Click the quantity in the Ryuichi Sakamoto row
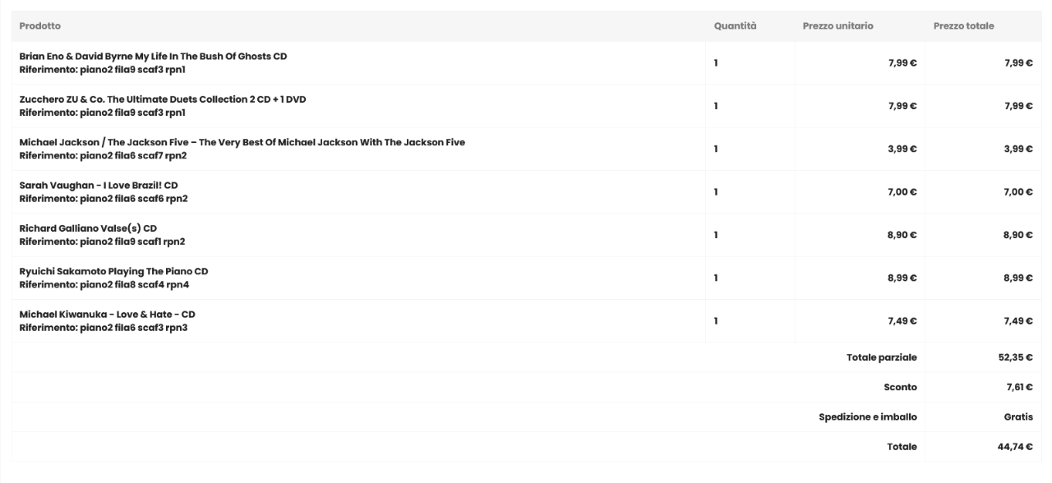The image size is (1052, 483). pos(716,278)
